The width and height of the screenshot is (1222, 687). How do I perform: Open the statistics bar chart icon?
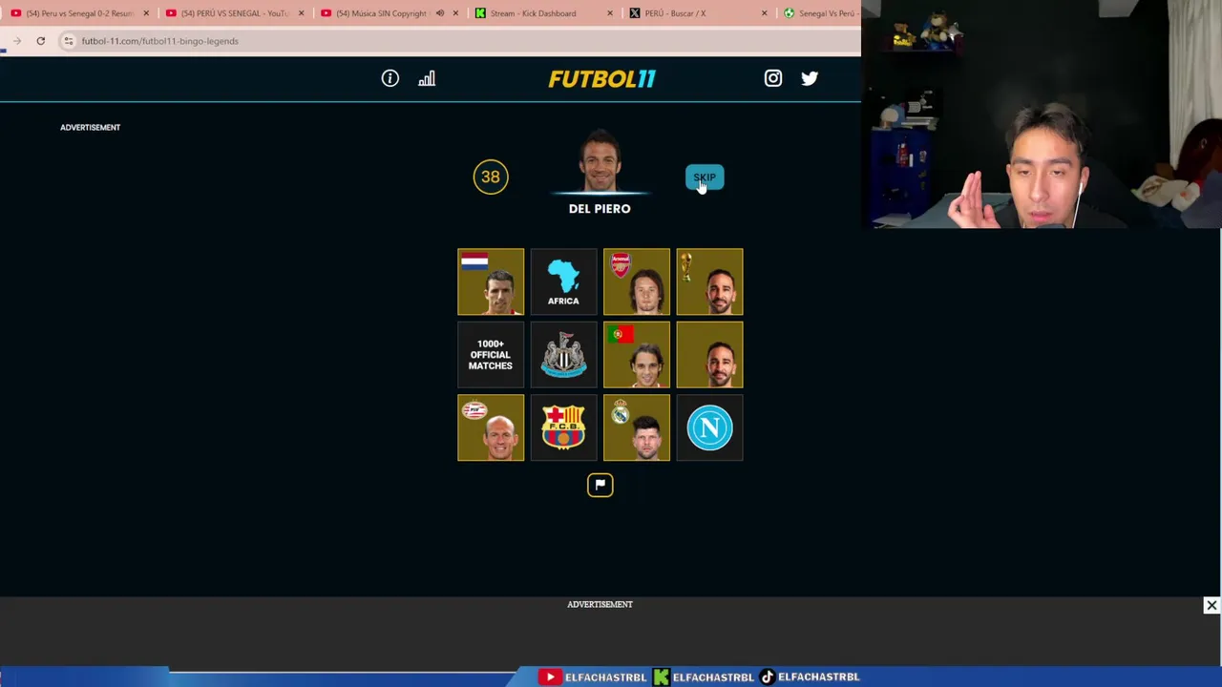tap(427, 78)
